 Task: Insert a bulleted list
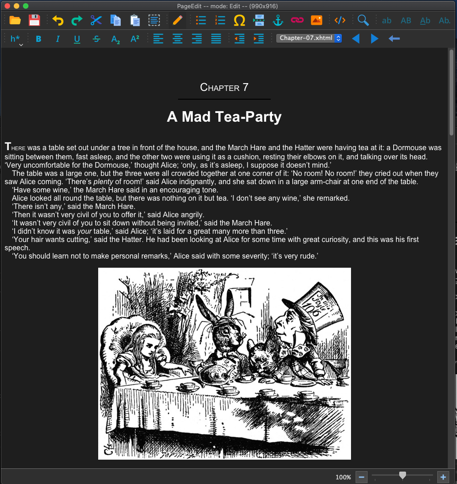[x=201, y=20]
